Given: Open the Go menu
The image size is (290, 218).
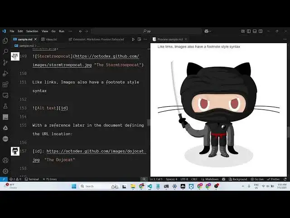Looking at the screenshot, I should 53,31.
